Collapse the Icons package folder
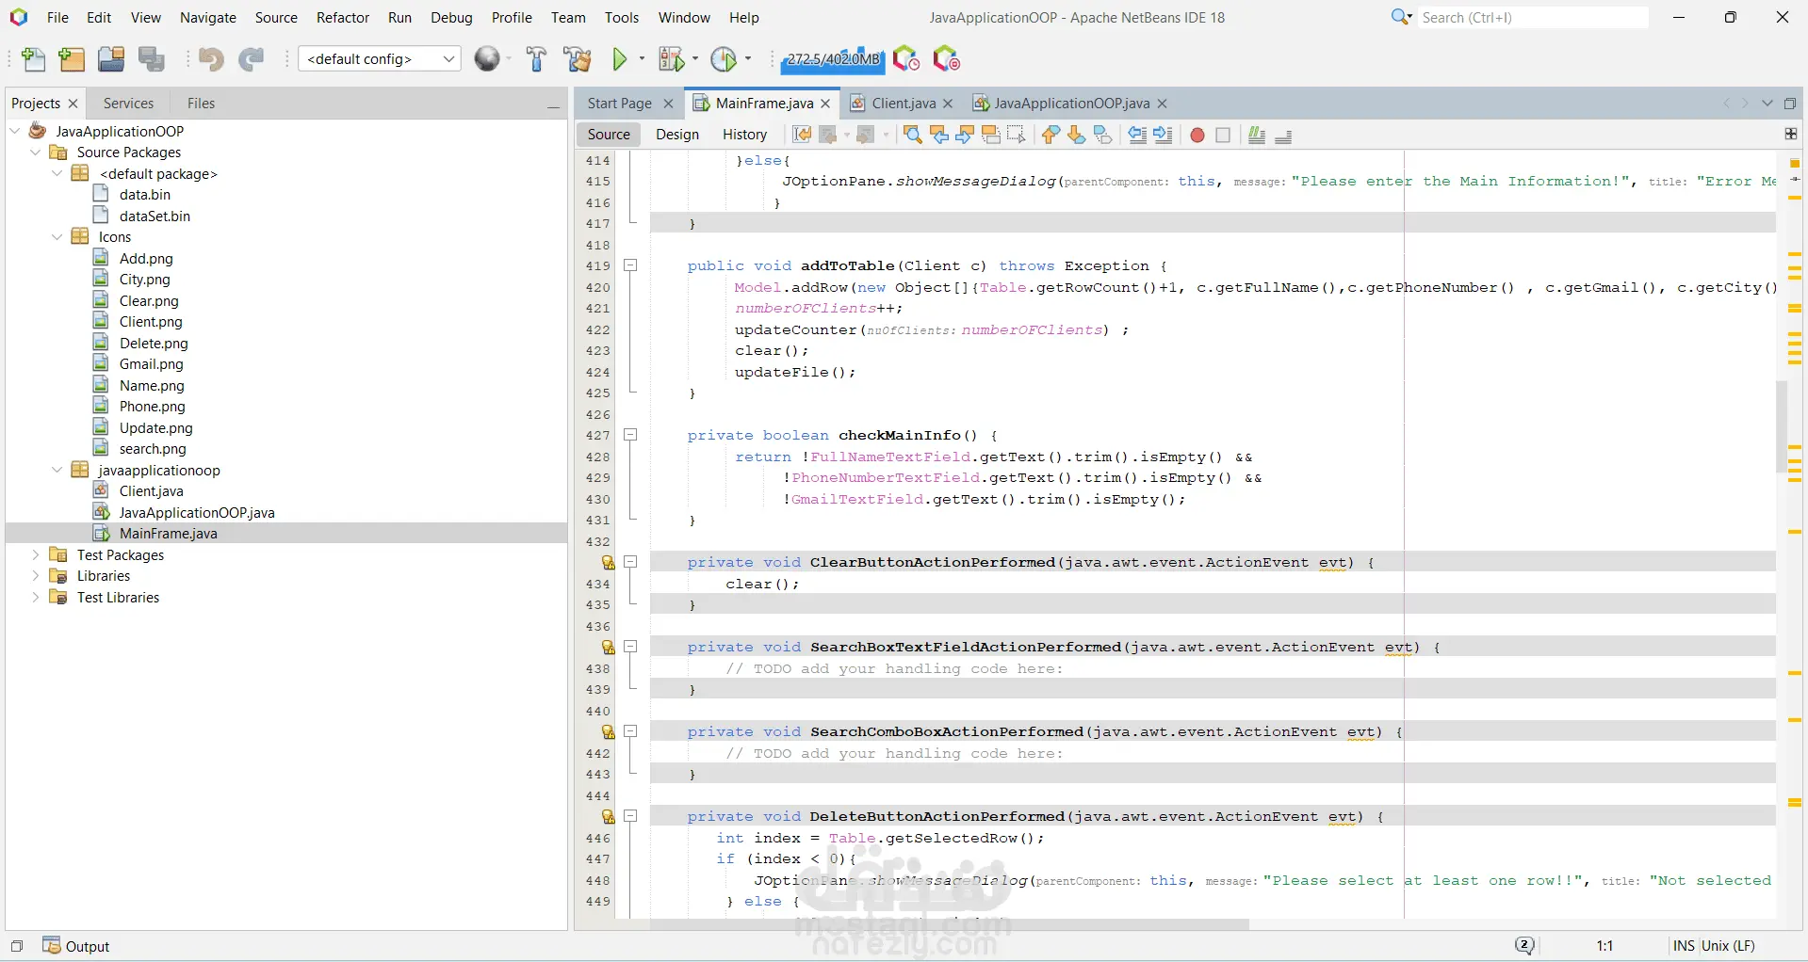This screenshot has width=1808, height=962. (x=57, y=237)
